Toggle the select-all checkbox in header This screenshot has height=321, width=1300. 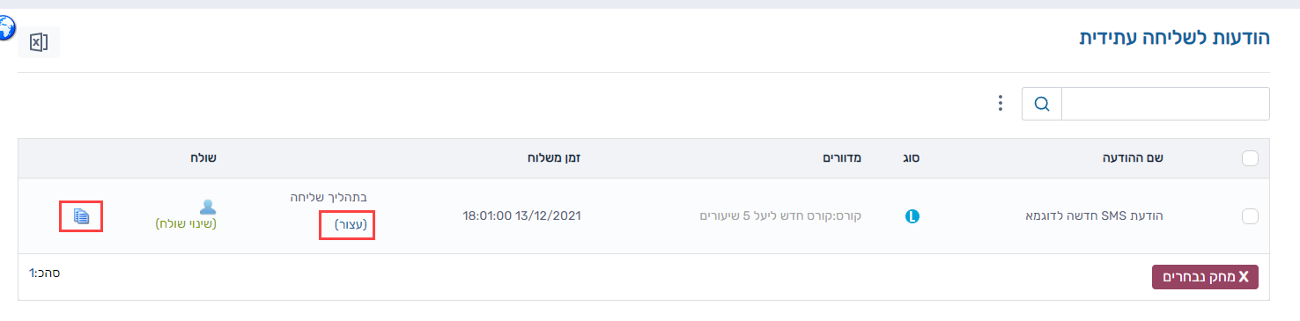[1249, 159]
